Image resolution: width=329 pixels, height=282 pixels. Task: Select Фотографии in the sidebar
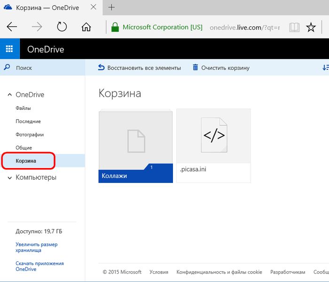click(x=30, y=135)
